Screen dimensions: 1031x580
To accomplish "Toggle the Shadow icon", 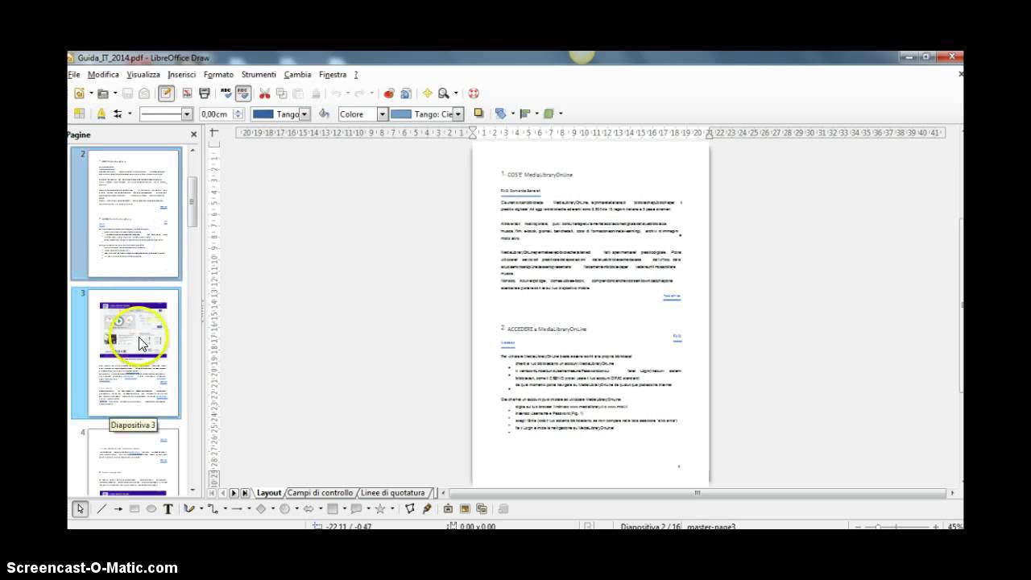I will pyautogui.click(x=478, y=114).
